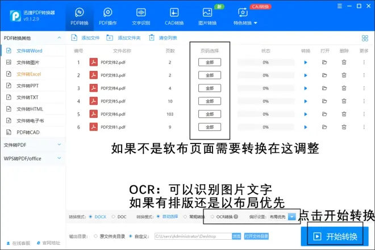The width and height of the screenshot is (375, 250).
Task: Open the output folder for PDF文件2.pdf
Action: (324, 62)
